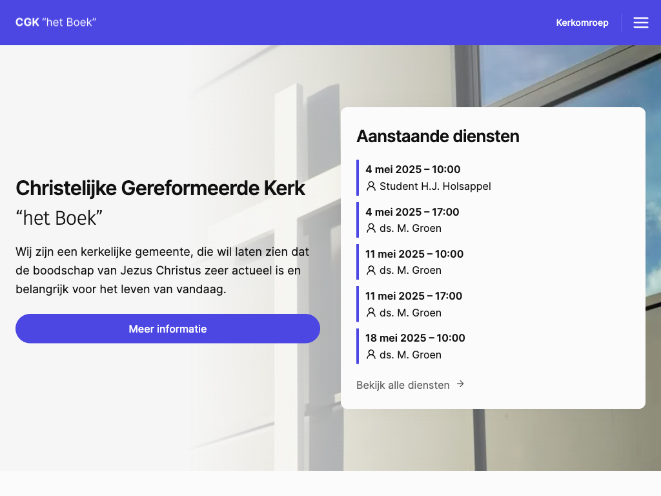661x496 pixels.
Task: Open the hamburger navigation menu
Action: pyautogui.click(x=640, y=23)
